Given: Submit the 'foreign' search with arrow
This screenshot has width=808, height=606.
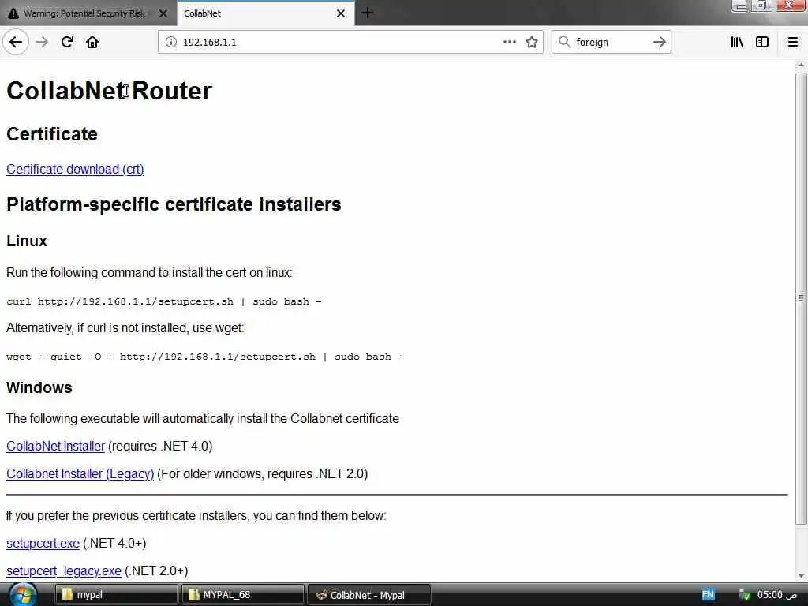Looking at the screenshot, I should click(x=659, y=42).
